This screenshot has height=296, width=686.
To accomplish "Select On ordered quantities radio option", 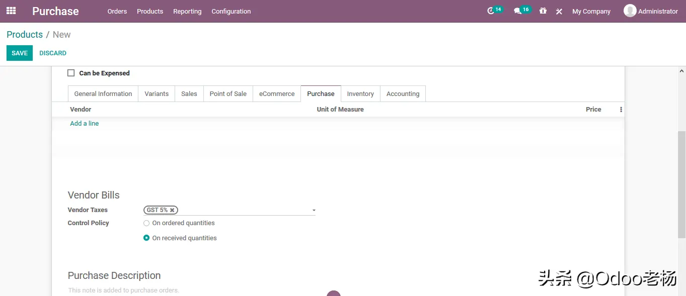I will coord(146,223).
